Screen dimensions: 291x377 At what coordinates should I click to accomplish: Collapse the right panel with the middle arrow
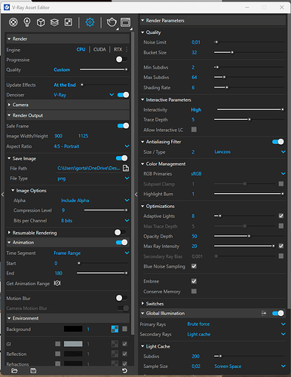click(x=136, y=195)
